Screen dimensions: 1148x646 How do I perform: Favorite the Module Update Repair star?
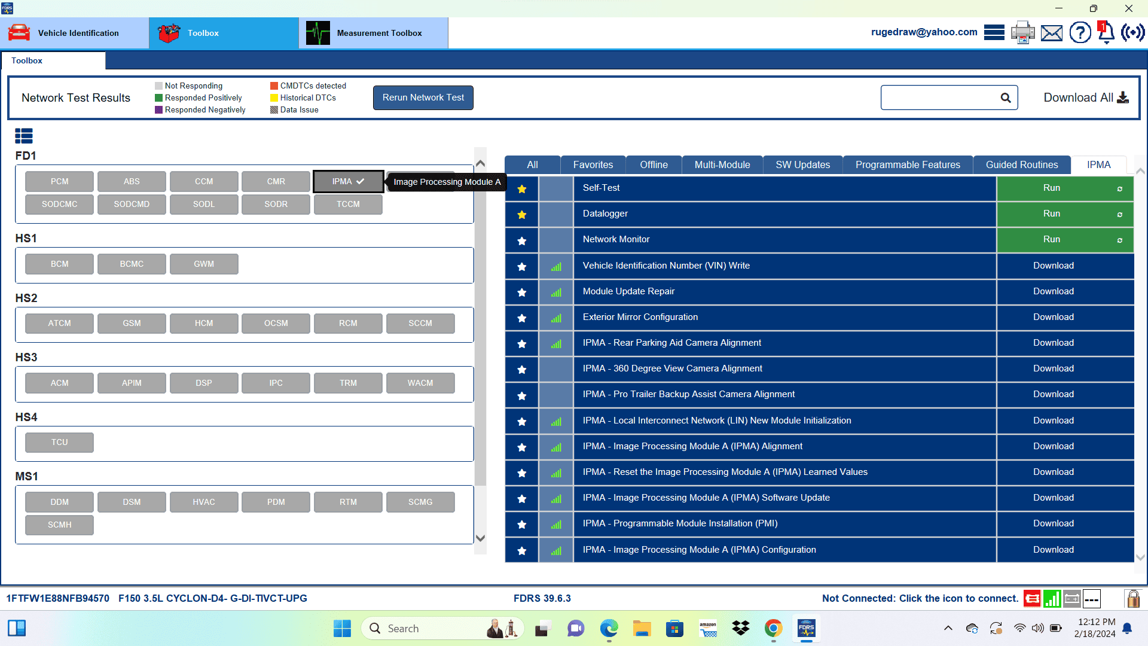coord(521,292)
